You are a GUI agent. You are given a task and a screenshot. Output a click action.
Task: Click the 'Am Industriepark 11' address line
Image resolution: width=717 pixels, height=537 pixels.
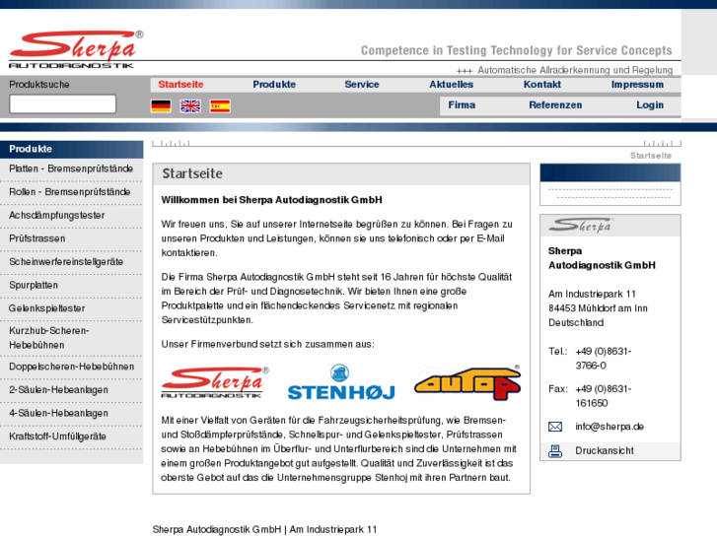point(592,294)
